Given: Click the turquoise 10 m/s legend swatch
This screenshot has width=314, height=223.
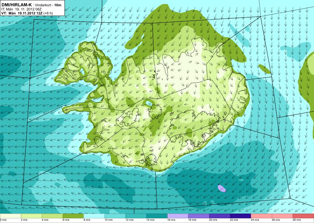Looking at the screenshot, I should coord(115,216).
